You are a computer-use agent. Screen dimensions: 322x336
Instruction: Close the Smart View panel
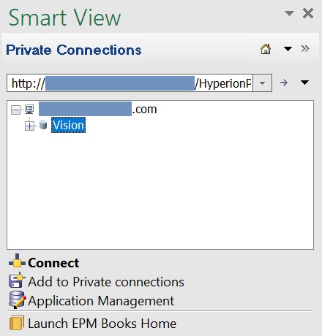pos(308,13)
